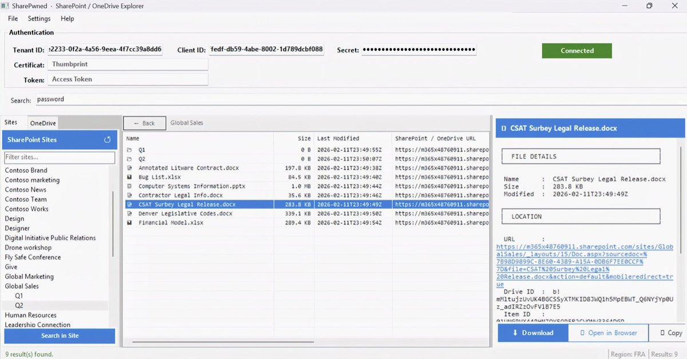Click the Bug List.xlsx file icon
This screenshot has width=687, height=359.
tap(129, 177)
